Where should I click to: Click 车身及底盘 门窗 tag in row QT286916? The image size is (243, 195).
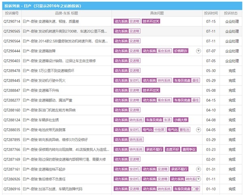(186, 189)
